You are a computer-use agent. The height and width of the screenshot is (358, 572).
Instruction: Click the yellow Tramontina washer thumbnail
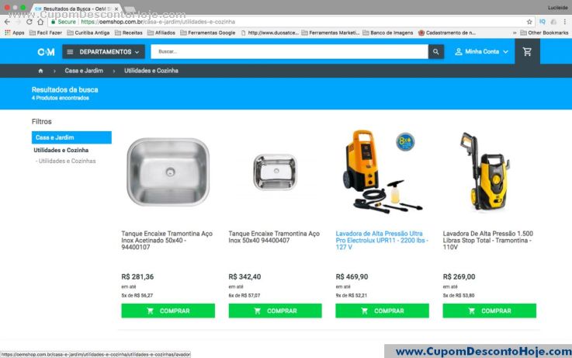pos(485,172)
